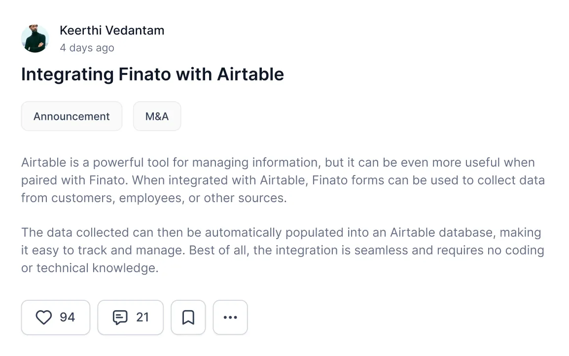
Task: Open the author name Keerthi Vedantam
Action: click(112, 30)
